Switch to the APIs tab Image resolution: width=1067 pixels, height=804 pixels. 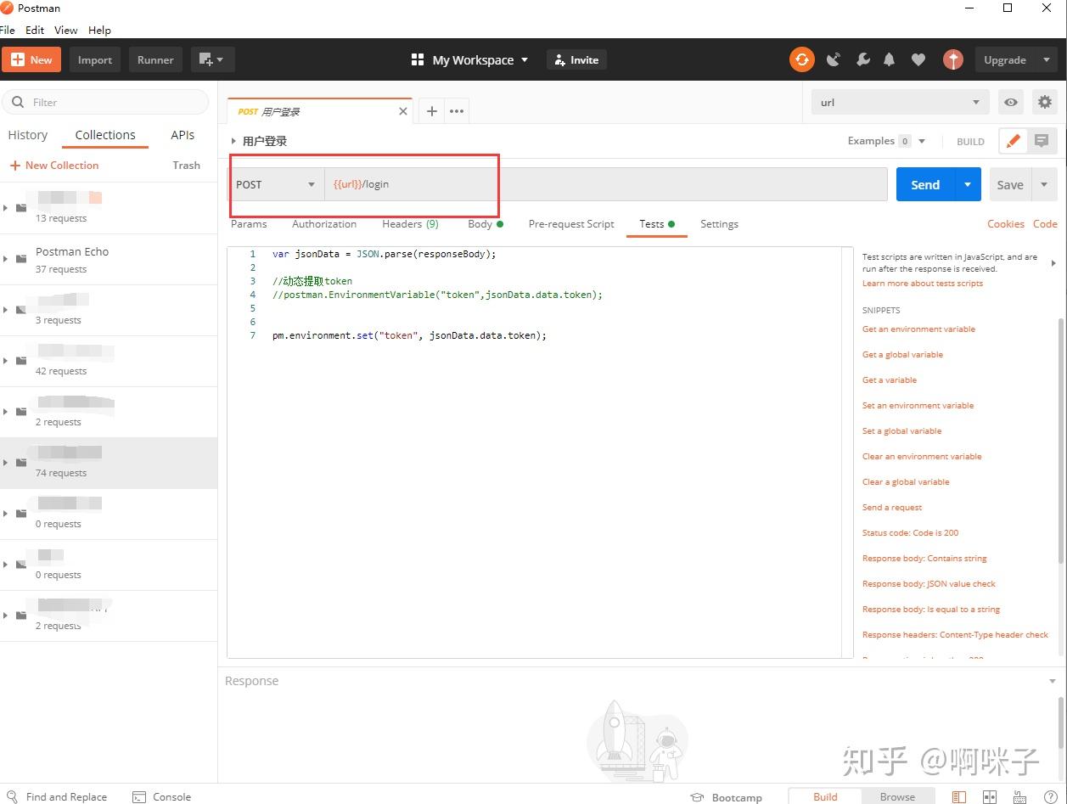pos(183,135)
